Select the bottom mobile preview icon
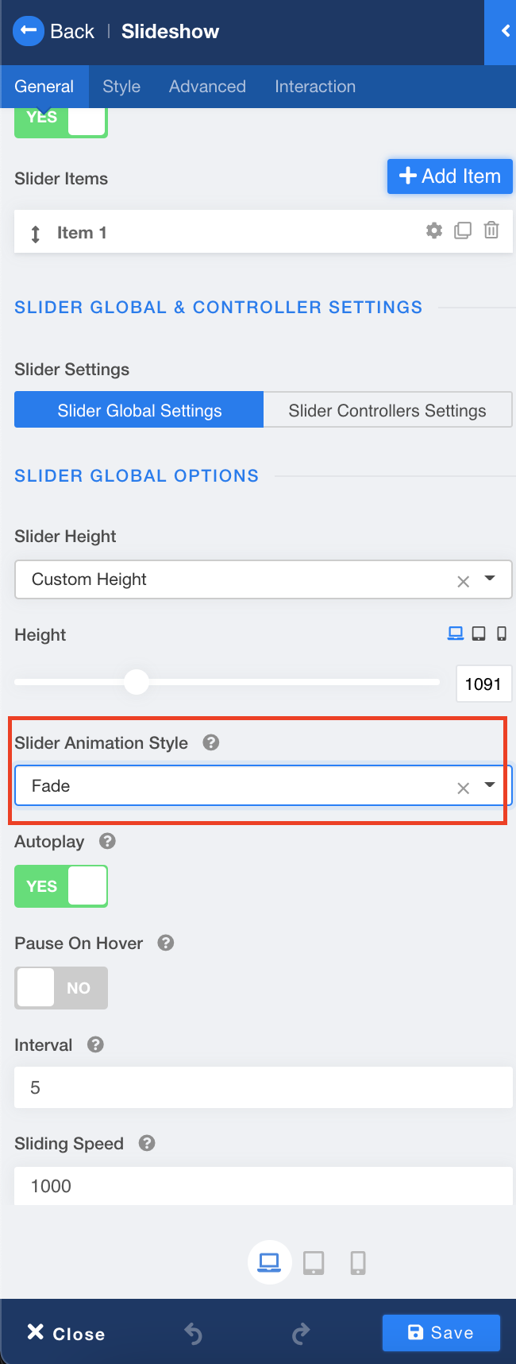The height and width of the screenshot is (1364, 516). click(358, 1262)
